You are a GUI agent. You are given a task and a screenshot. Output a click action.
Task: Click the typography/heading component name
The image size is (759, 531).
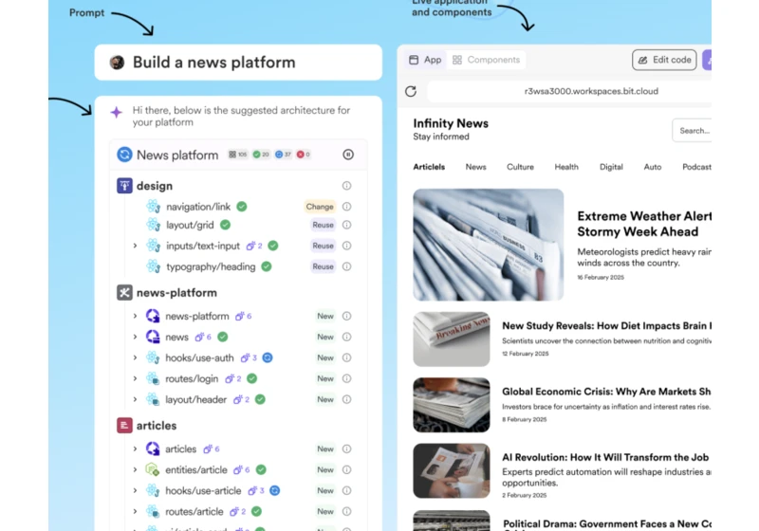pos(211,266)
